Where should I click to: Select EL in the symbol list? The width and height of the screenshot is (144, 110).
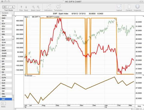coord(6,37)
